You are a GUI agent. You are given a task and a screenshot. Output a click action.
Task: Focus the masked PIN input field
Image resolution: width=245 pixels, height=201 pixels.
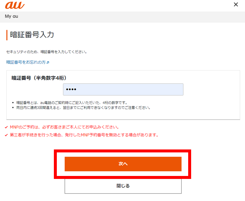click(x=123, y=89)
